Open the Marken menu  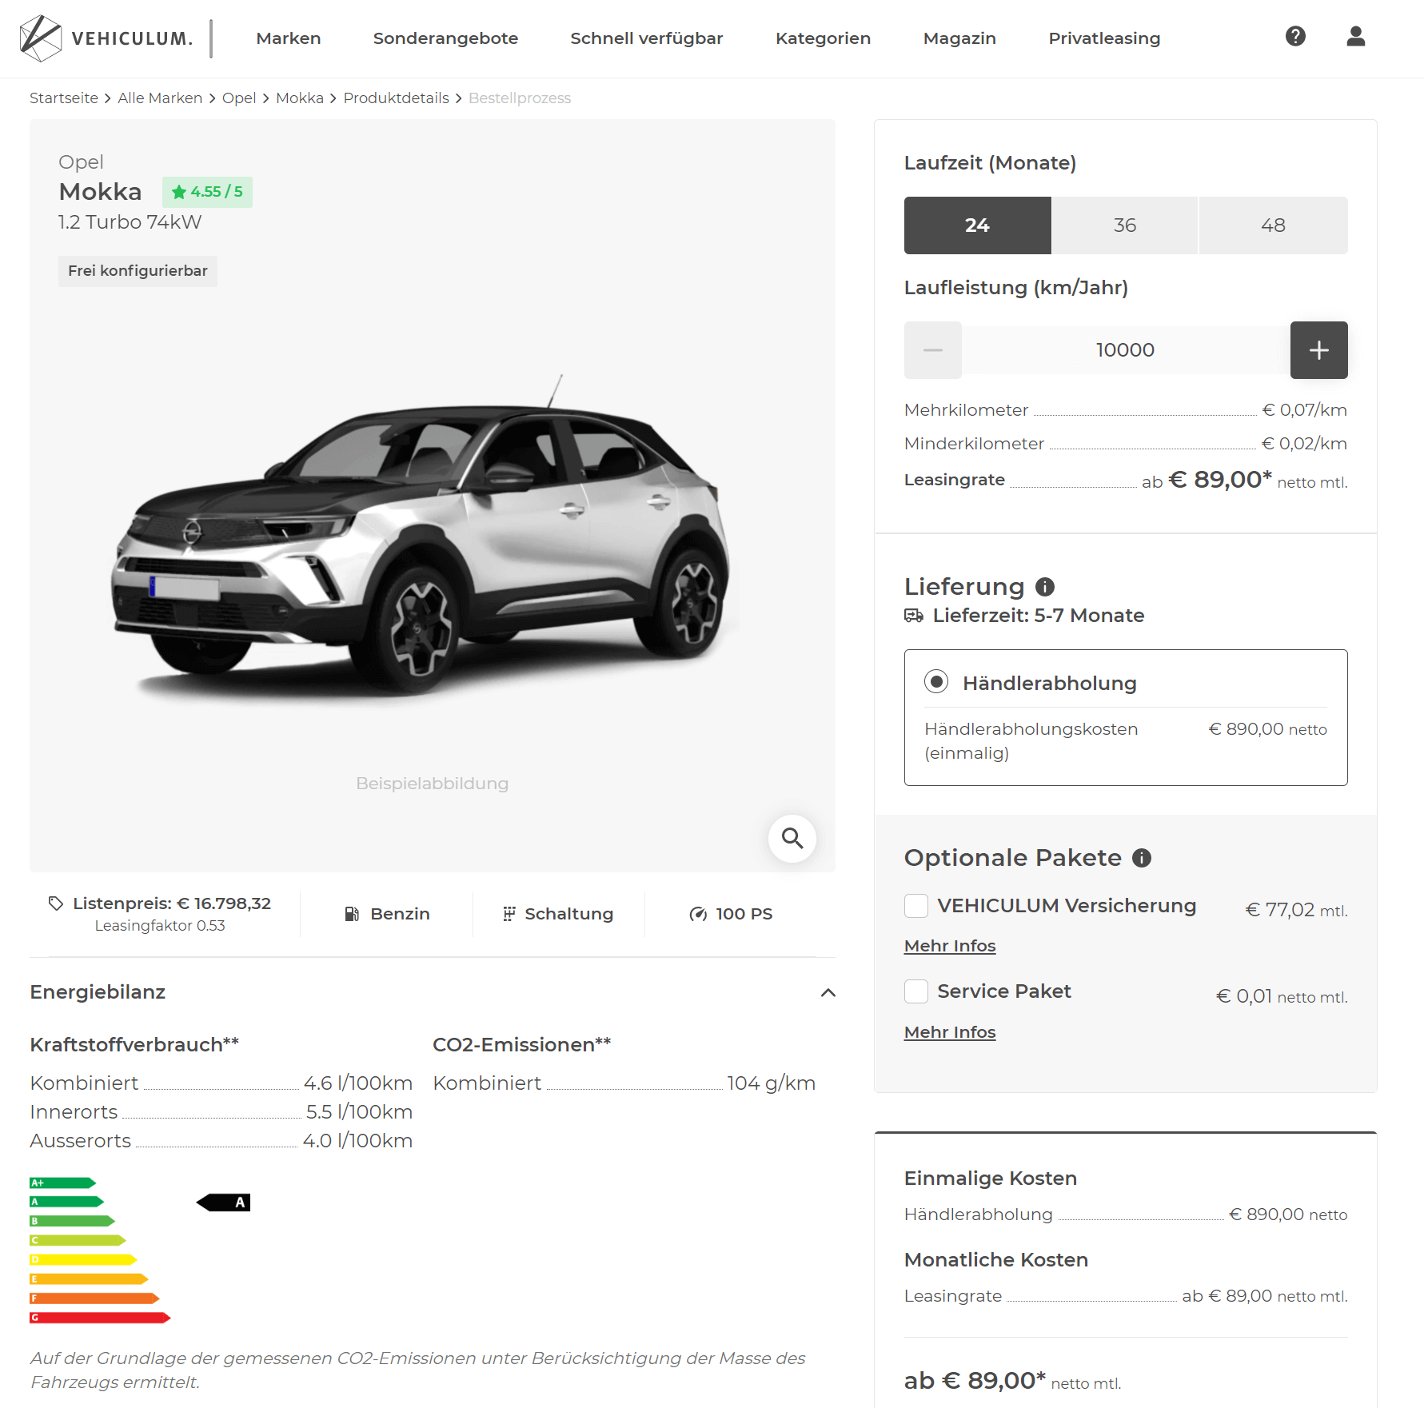point(289,38)
